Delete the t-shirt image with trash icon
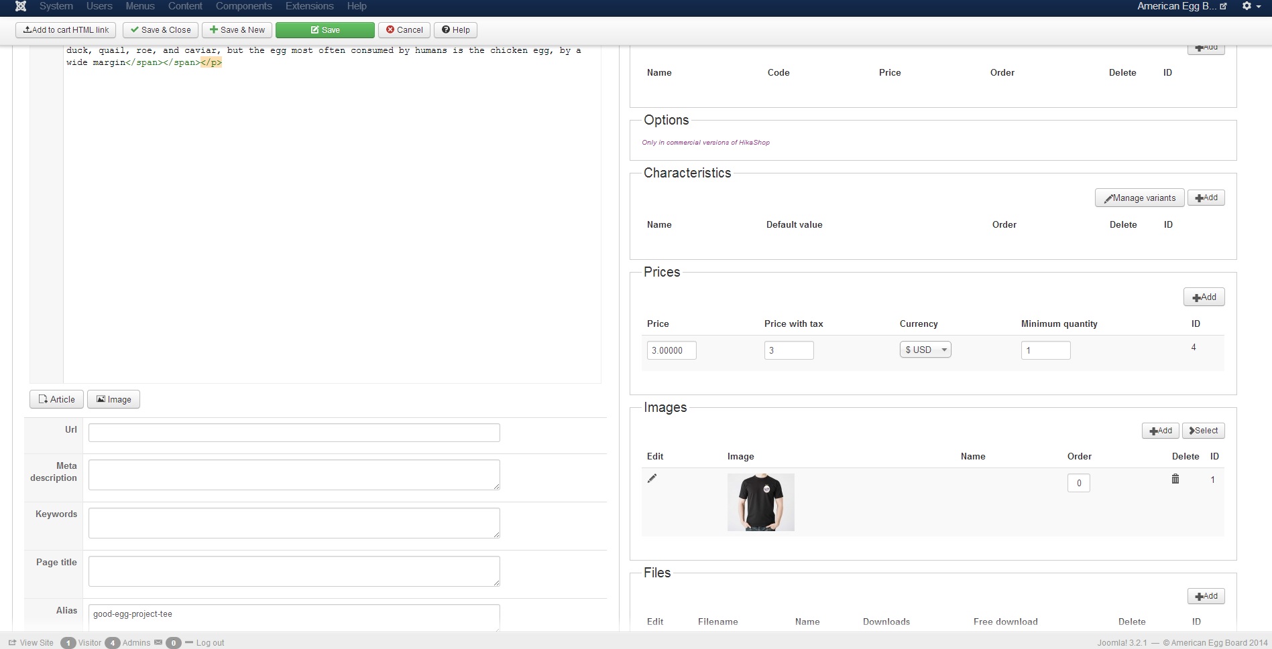The height and width of the screenshot is (649, 1272). (x=1175, y=478)
